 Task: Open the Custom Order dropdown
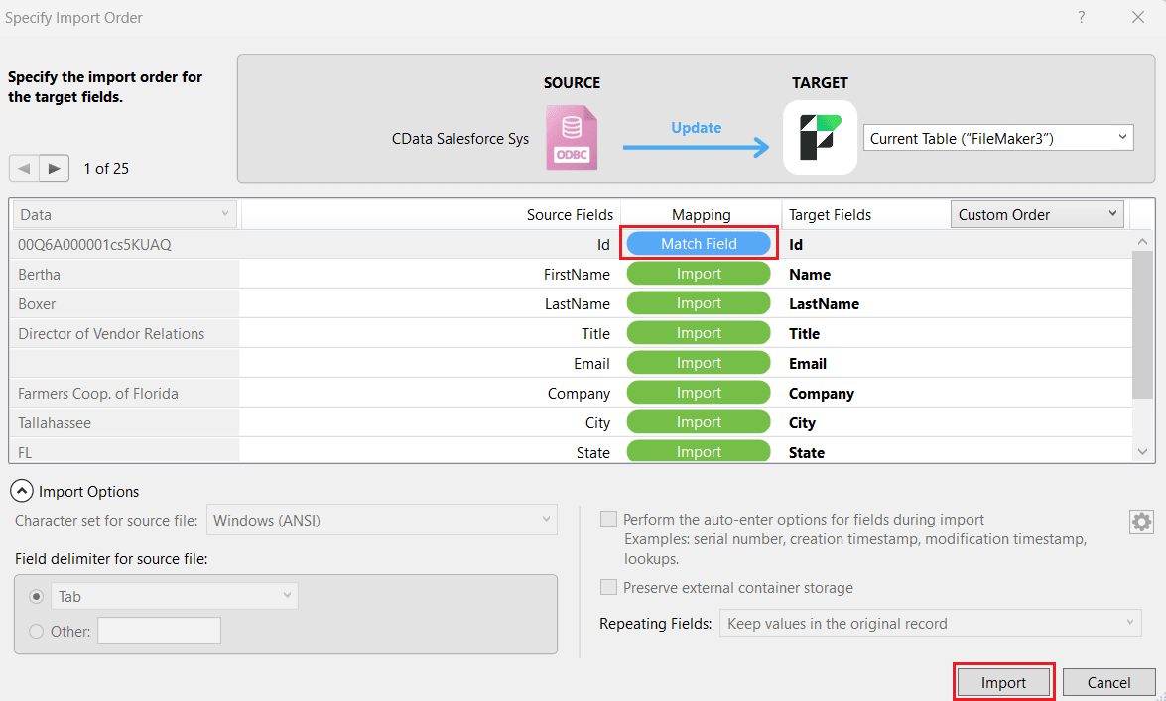(1037, 214)
